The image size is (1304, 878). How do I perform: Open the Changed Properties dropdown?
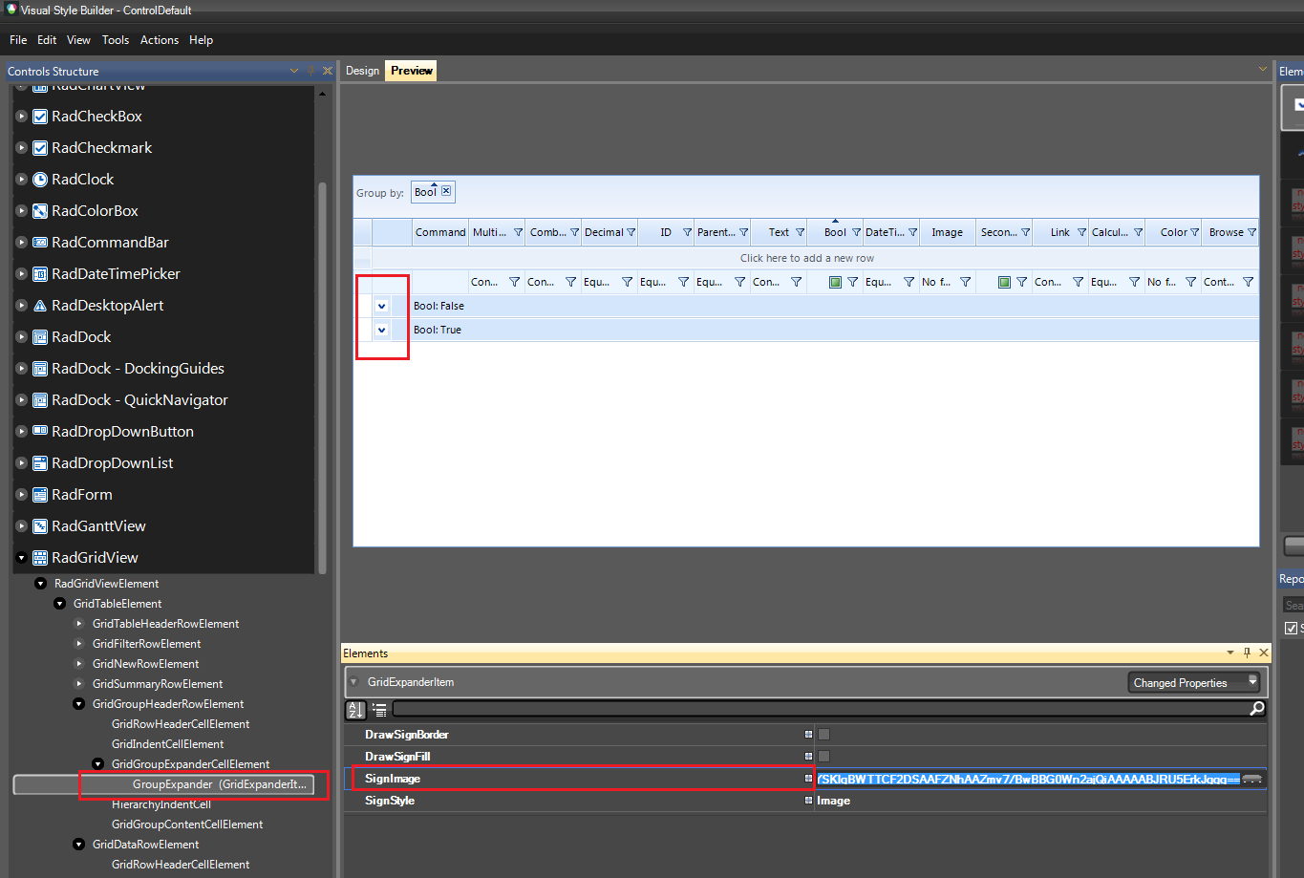point(1194,682)
